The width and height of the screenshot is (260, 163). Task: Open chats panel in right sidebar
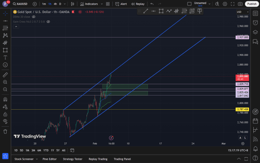click(255, 42)
